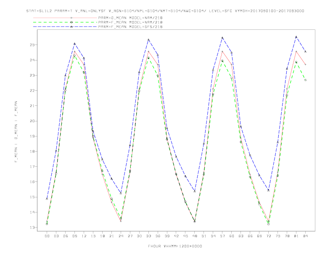333x257 pixels.
Task: Click x-axis forecast hour label 60
Action: point(232,236)
